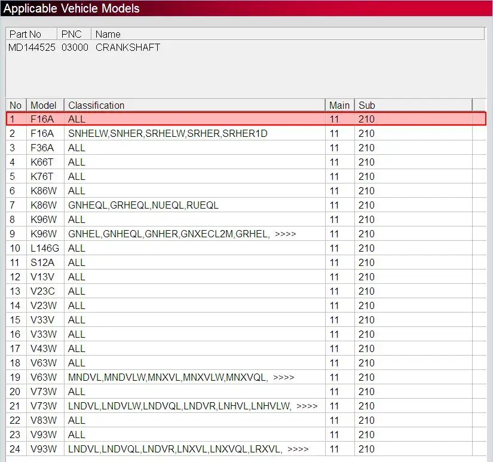Select row 20 V73W ALL
This screenshot has height=462, width=493.
click(246, 391)
